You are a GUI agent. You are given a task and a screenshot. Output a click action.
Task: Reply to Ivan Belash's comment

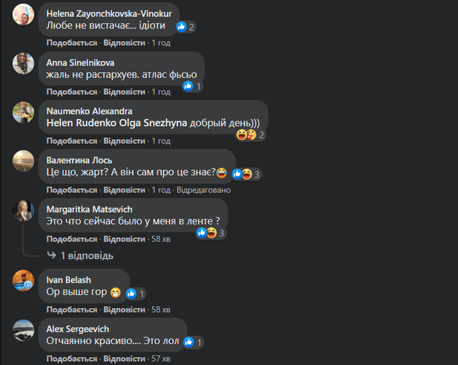[x=124, y=309]
